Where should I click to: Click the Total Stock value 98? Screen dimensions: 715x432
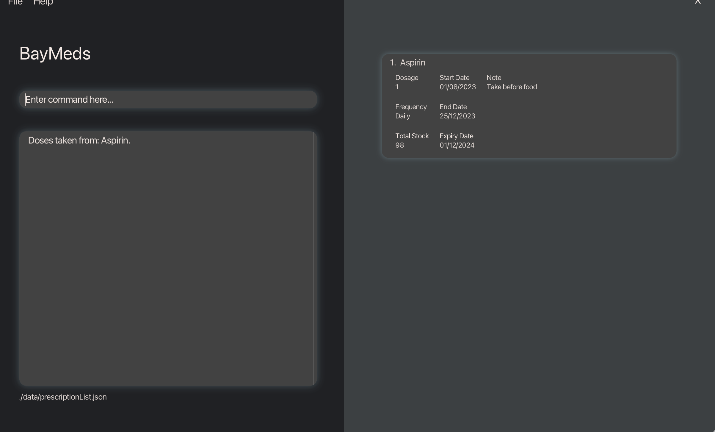click(x=399, y=145)
